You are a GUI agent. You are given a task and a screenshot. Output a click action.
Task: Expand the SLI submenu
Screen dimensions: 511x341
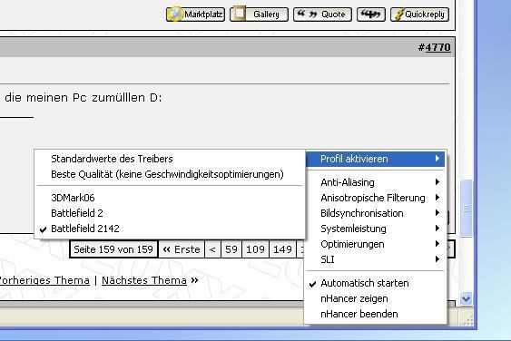(x=375, y=259)
